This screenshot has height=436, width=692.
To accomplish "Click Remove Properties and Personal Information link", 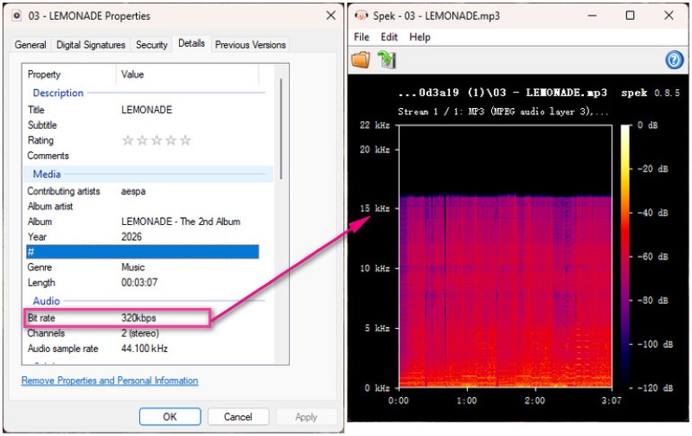I will tap(110, 381).
